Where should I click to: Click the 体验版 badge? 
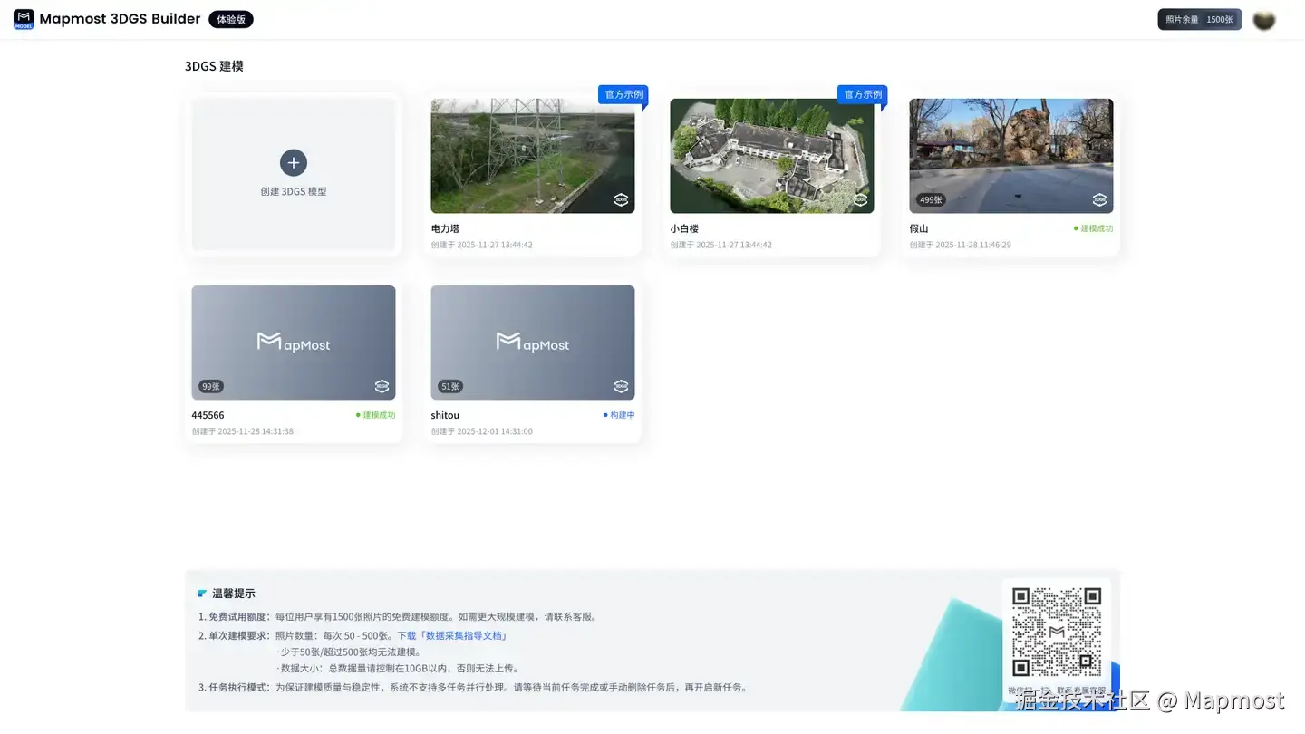231,19
